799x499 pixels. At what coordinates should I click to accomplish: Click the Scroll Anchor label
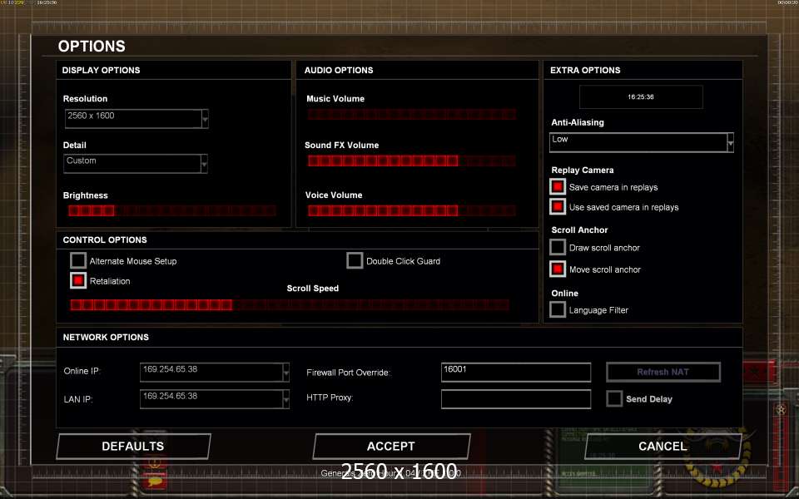click(580, 230)
